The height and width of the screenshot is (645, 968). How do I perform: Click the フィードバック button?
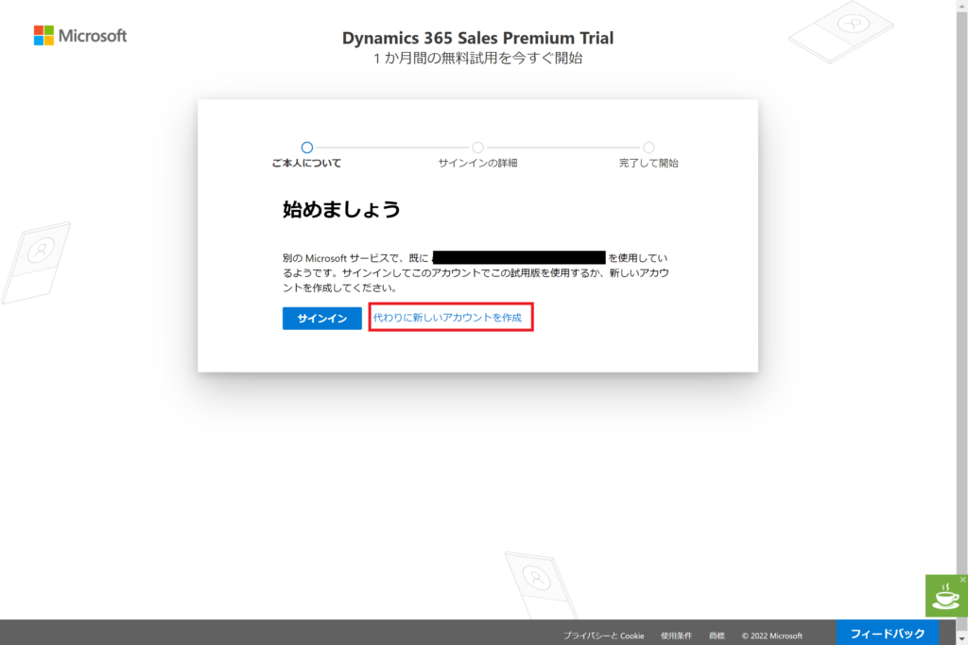pos(887,634)
